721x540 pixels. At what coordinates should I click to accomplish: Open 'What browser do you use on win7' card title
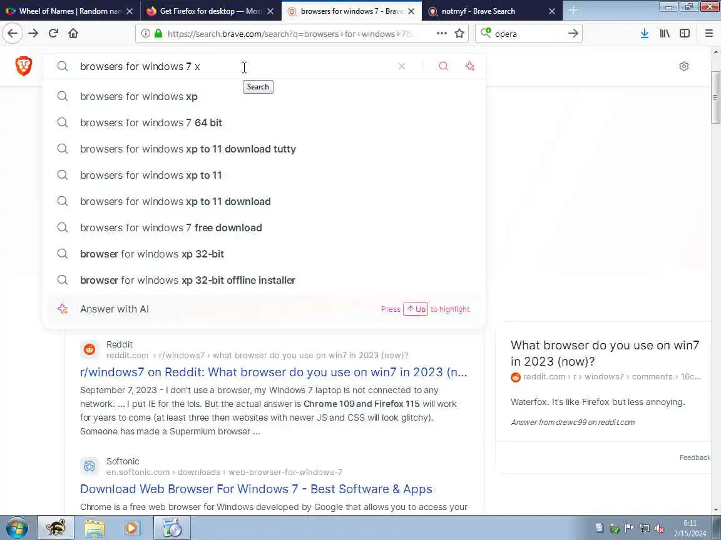click(605, 353)
